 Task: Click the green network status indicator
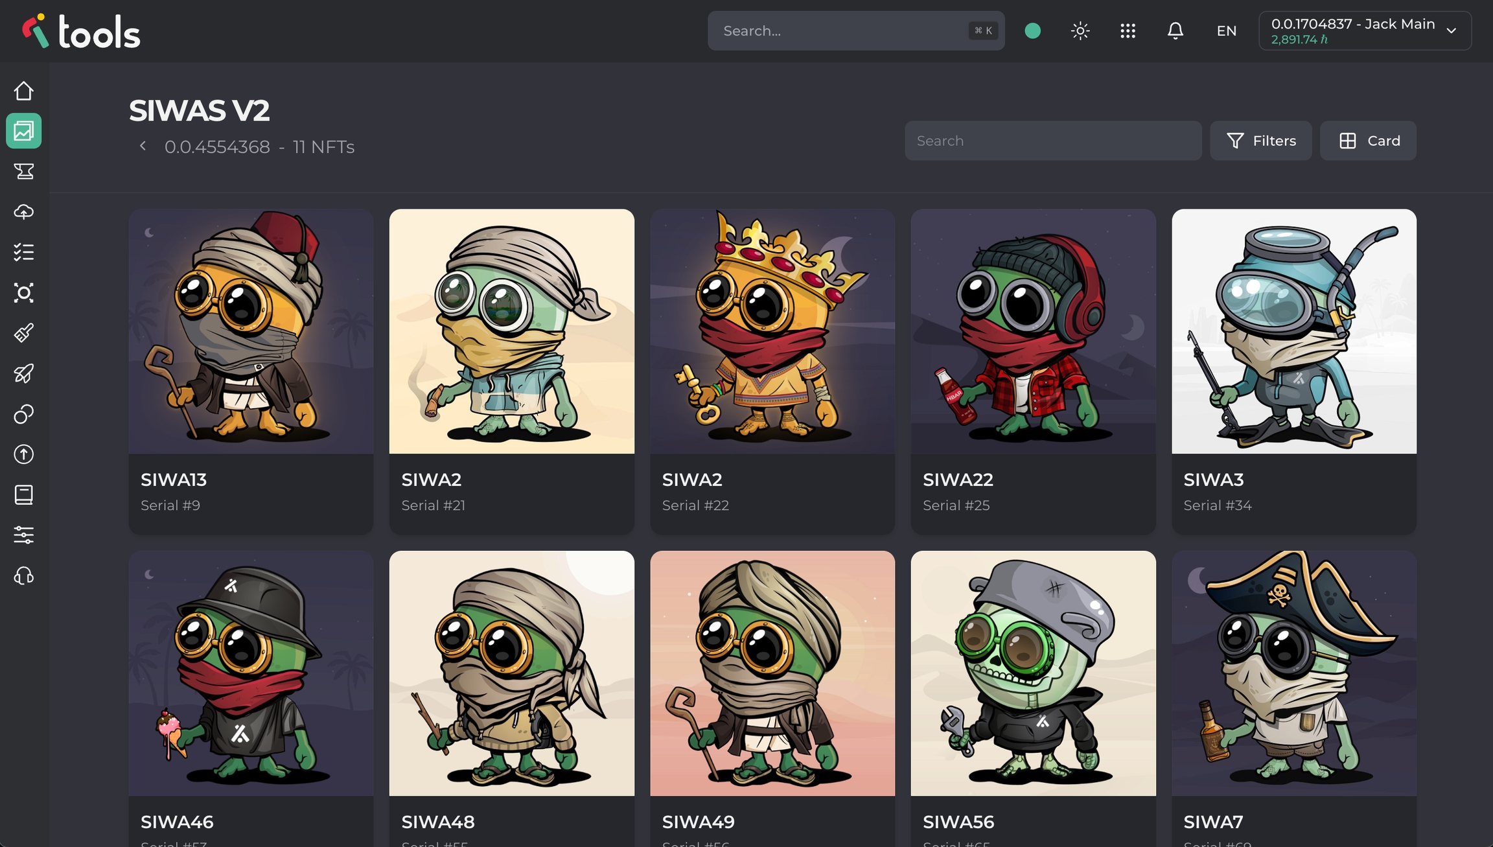pyautogui.click(x=1033, y=30)
